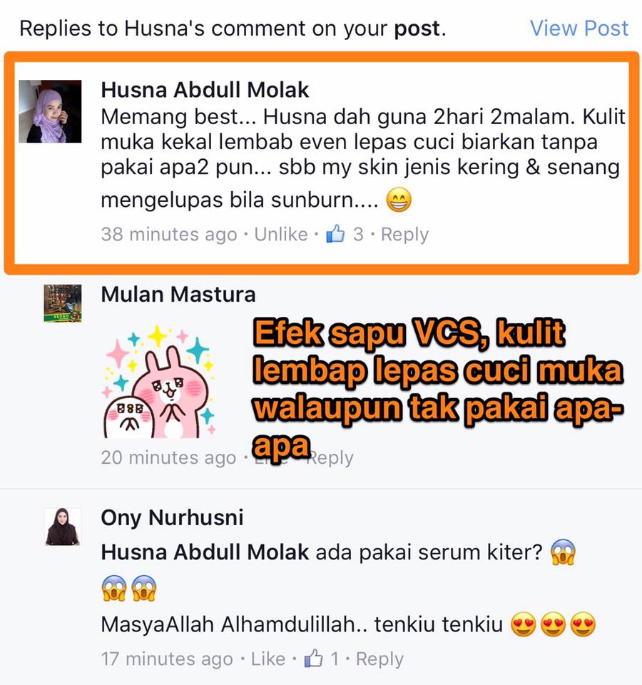The width and height of the screenshot is (642, 685).
Task: Reply to Mulan Mastura's sticker comment
Action: pos(330,458)
